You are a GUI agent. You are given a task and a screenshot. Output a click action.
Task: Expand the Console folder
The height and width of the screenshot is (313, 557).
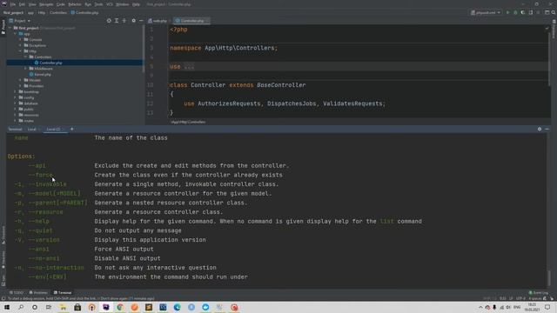pyautogui.click(x=21, y=39)
